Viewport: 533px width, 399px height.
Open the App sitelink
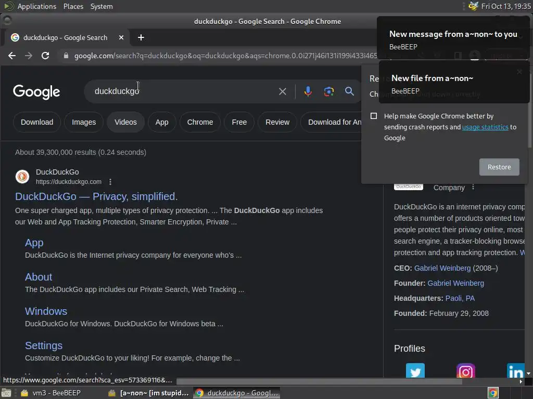pos(34,243)
